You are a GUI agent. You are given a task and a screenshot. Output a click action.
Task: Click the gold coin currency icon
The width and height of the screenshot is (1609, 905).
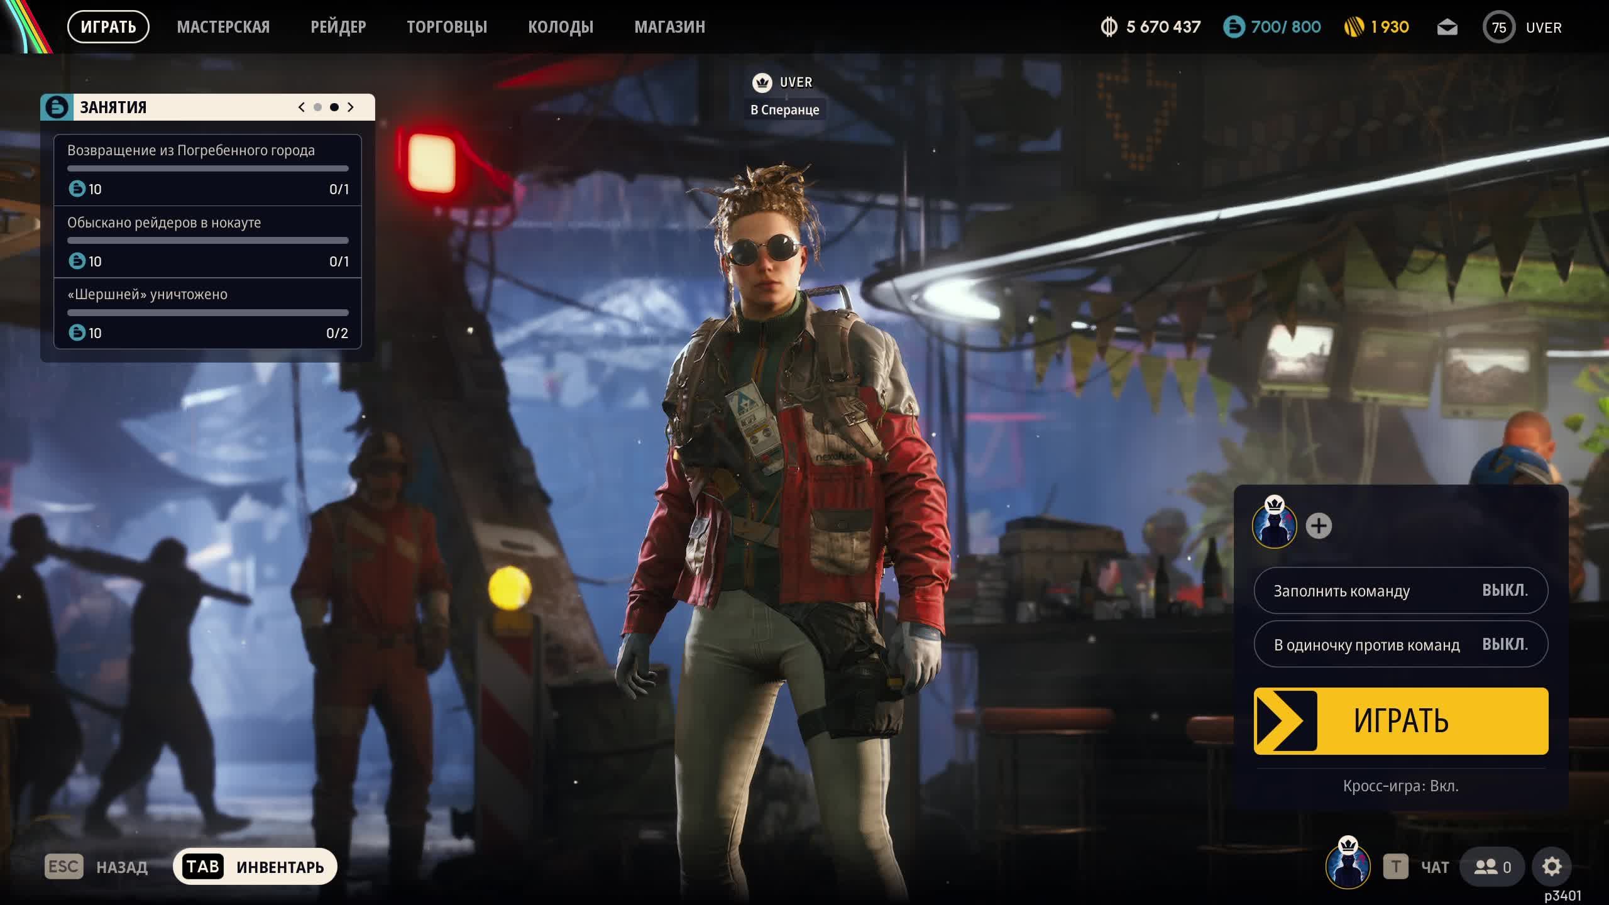1354,28
